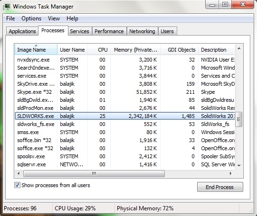Open the Options menu
Image resolution: width=257 pixels, height=216 pixels.
click(31, 18)
